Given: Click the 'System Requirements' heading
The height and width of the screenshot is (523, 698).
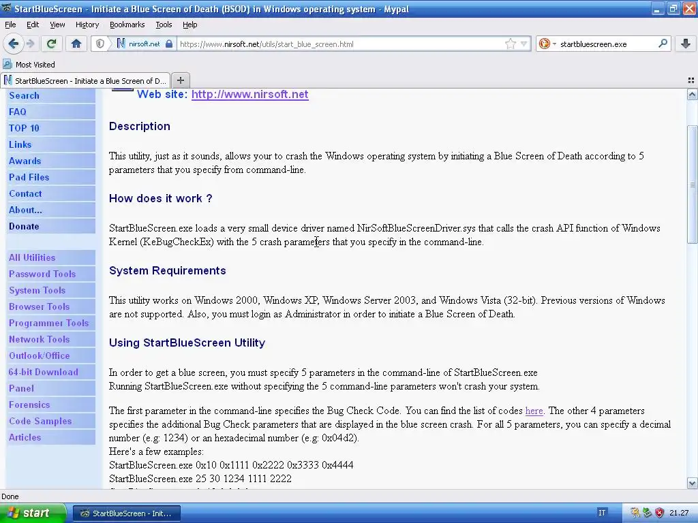Looking at the screenshot, I should (168, 271).
